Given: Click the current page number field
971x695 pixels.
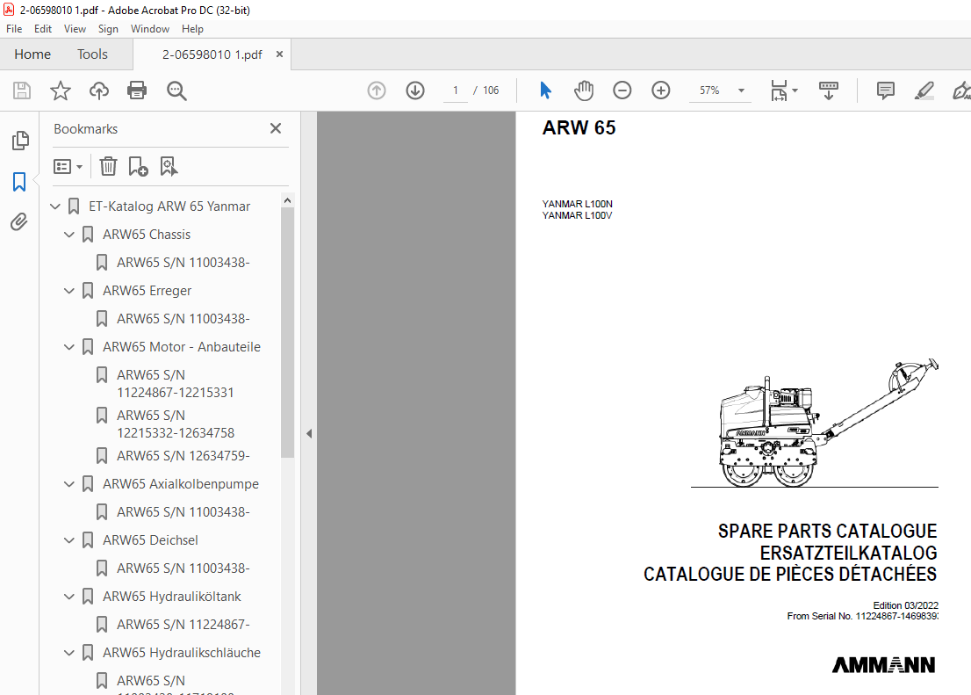Looking at the screenshot, I should pos(455,90).
